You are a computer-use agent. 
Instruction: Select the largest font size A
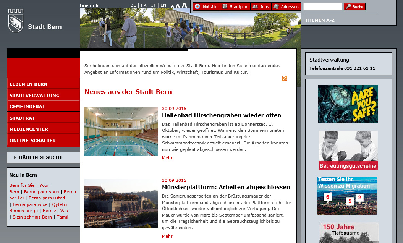[x=184, y=5]
